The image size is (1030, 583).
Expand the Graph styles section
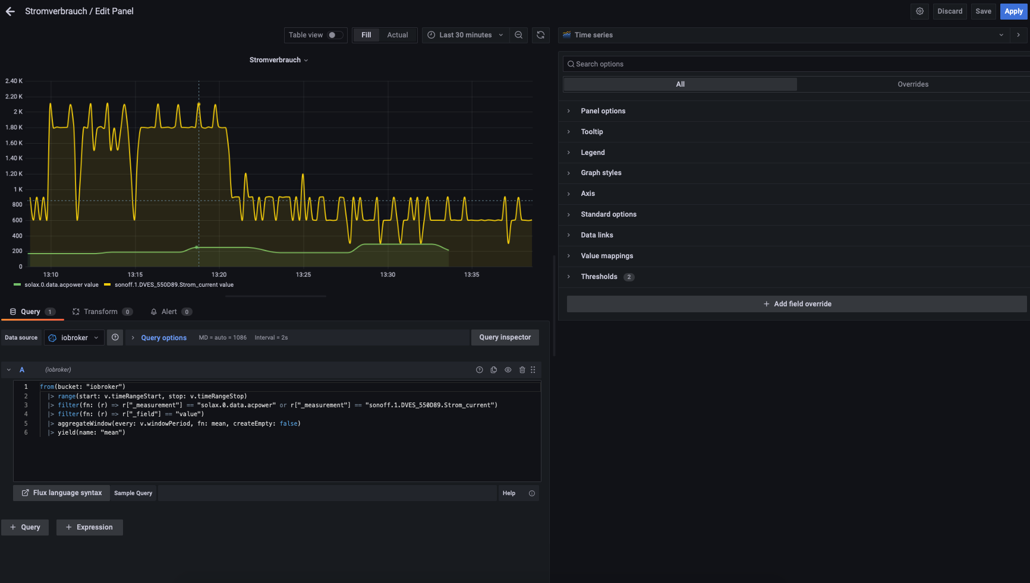(x=601, y=173)
